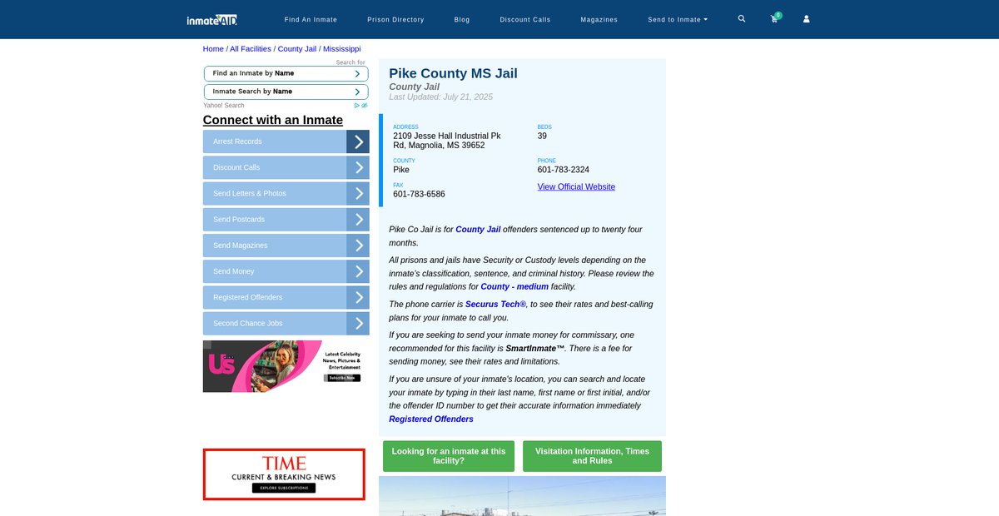Image resolution: width=999 pixels, height=516 pixels.
Task: Open Find An Inmate menu item
Action: pyautogui.click(x=311, y=19)
